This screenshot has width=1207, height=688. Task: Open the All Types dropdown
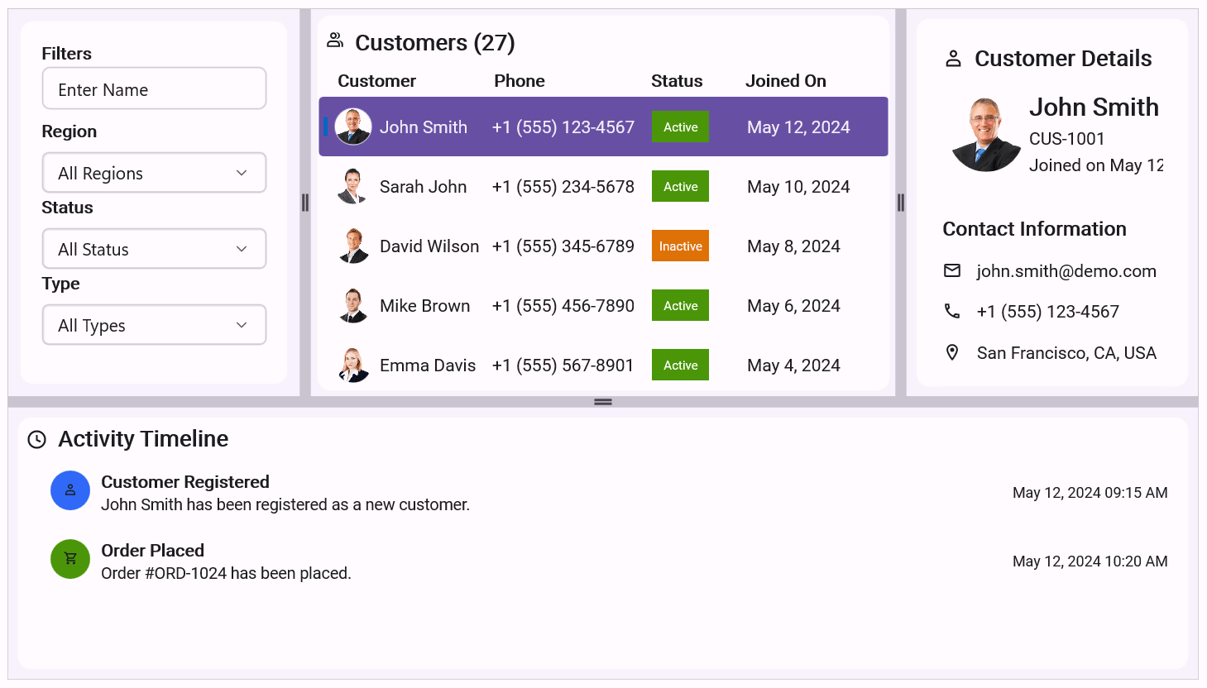point(154,325)
